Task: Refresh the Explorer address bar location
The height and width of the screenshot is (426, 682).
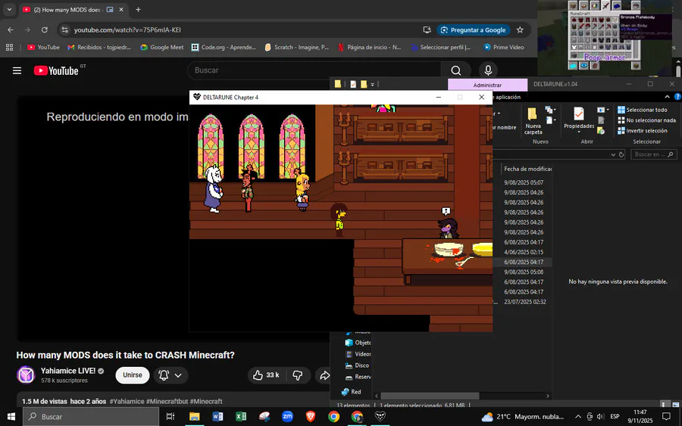Action: (x=621, y=154)
